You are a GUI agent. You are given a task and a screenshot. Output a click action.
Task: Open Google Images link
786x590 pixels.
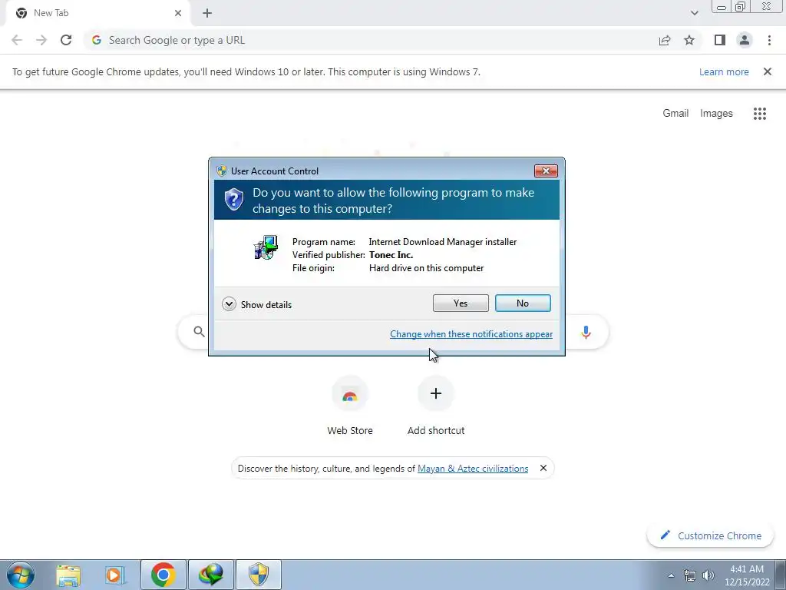pos(716,114)
